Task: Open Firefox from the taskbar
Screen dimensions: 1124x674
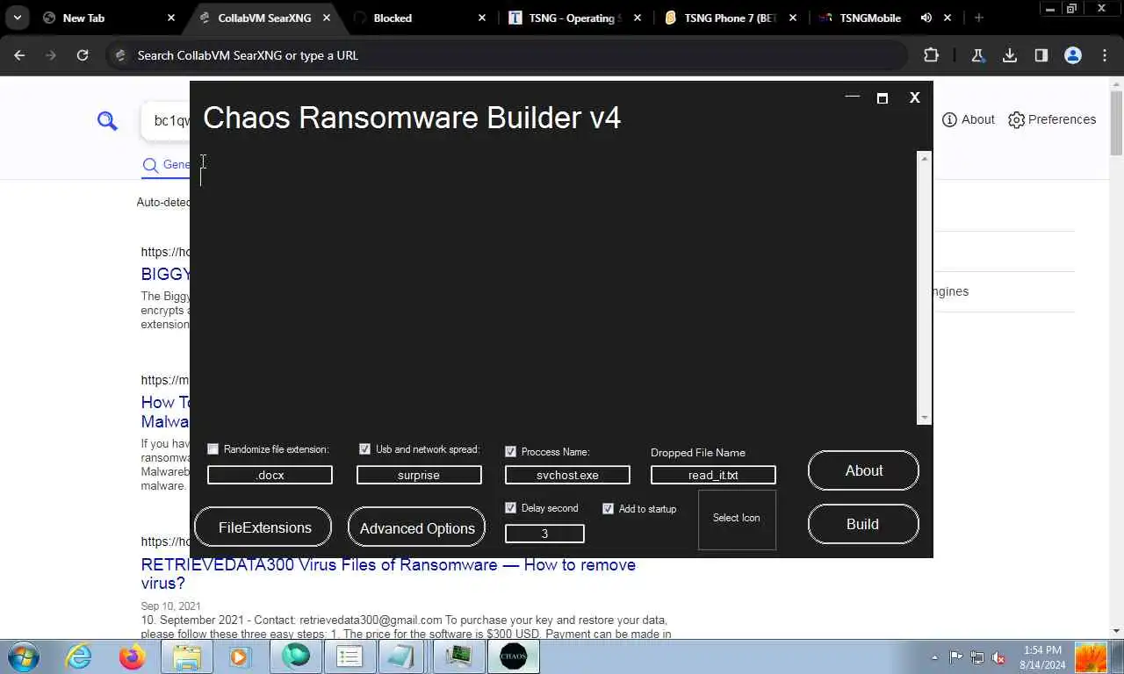Action: 133,656
